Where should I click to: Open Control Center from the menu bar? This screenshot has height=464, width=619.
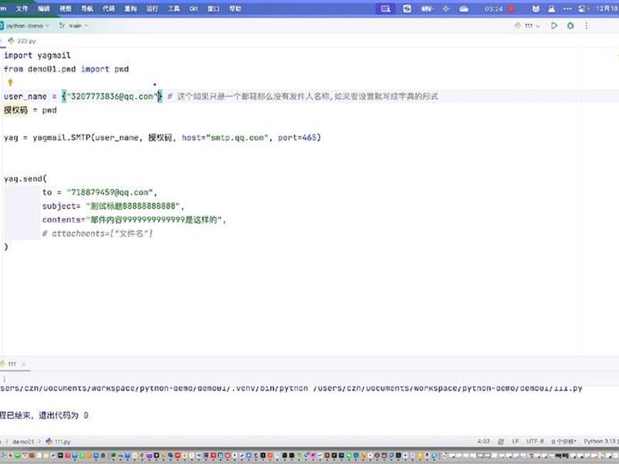pyautogui.click(x=583, y=9)
